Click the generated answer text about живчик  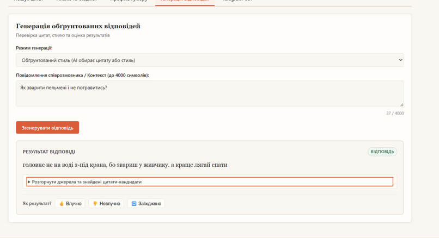pos(125,165)
